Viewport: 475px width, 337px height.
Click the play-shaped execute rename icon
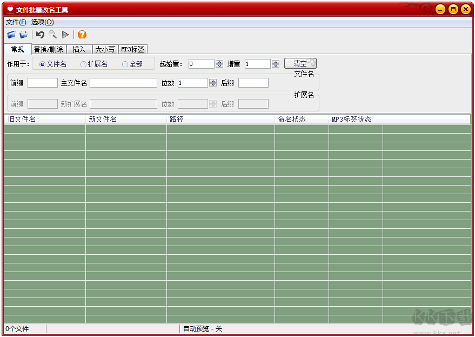[65, 35]
